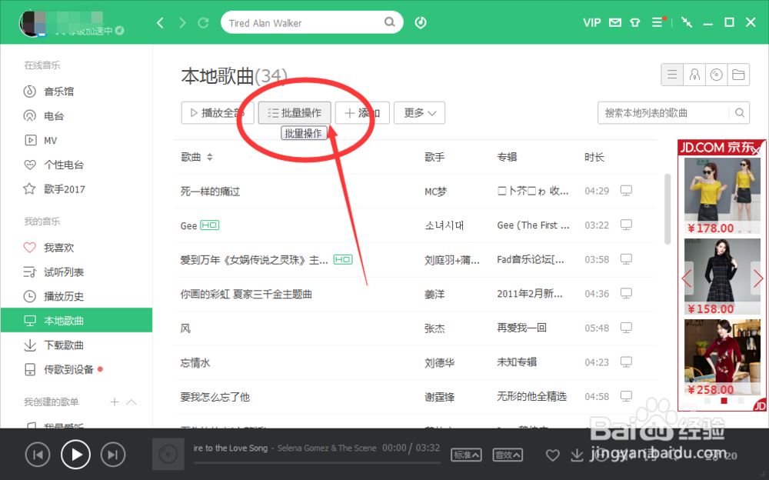769x480 pixels.
Task: Switch to singer view of local songs
Action: pos(694,74)
